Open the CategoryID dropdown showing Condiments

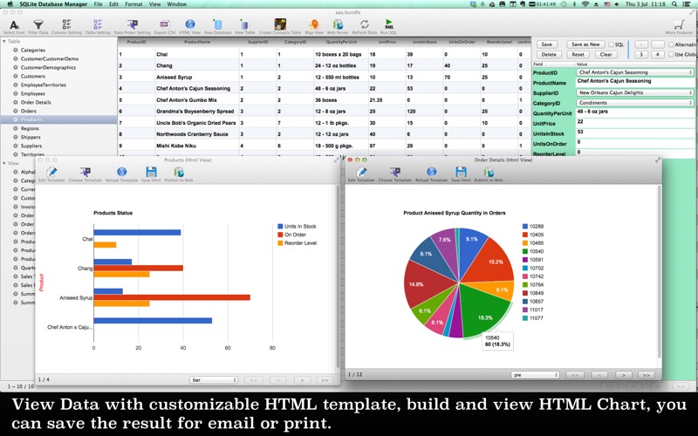[x=635, y=103]
